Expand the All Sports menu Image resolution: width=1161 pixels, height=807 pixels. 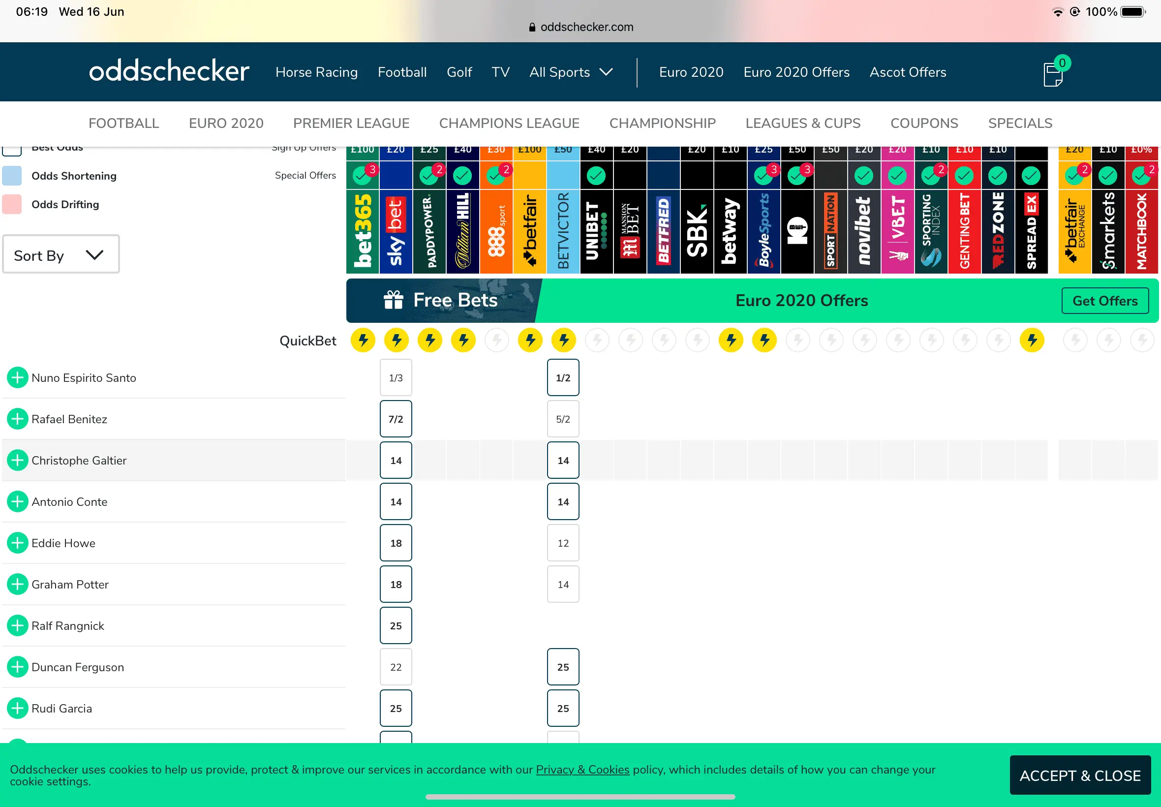[x=571, y=72]
